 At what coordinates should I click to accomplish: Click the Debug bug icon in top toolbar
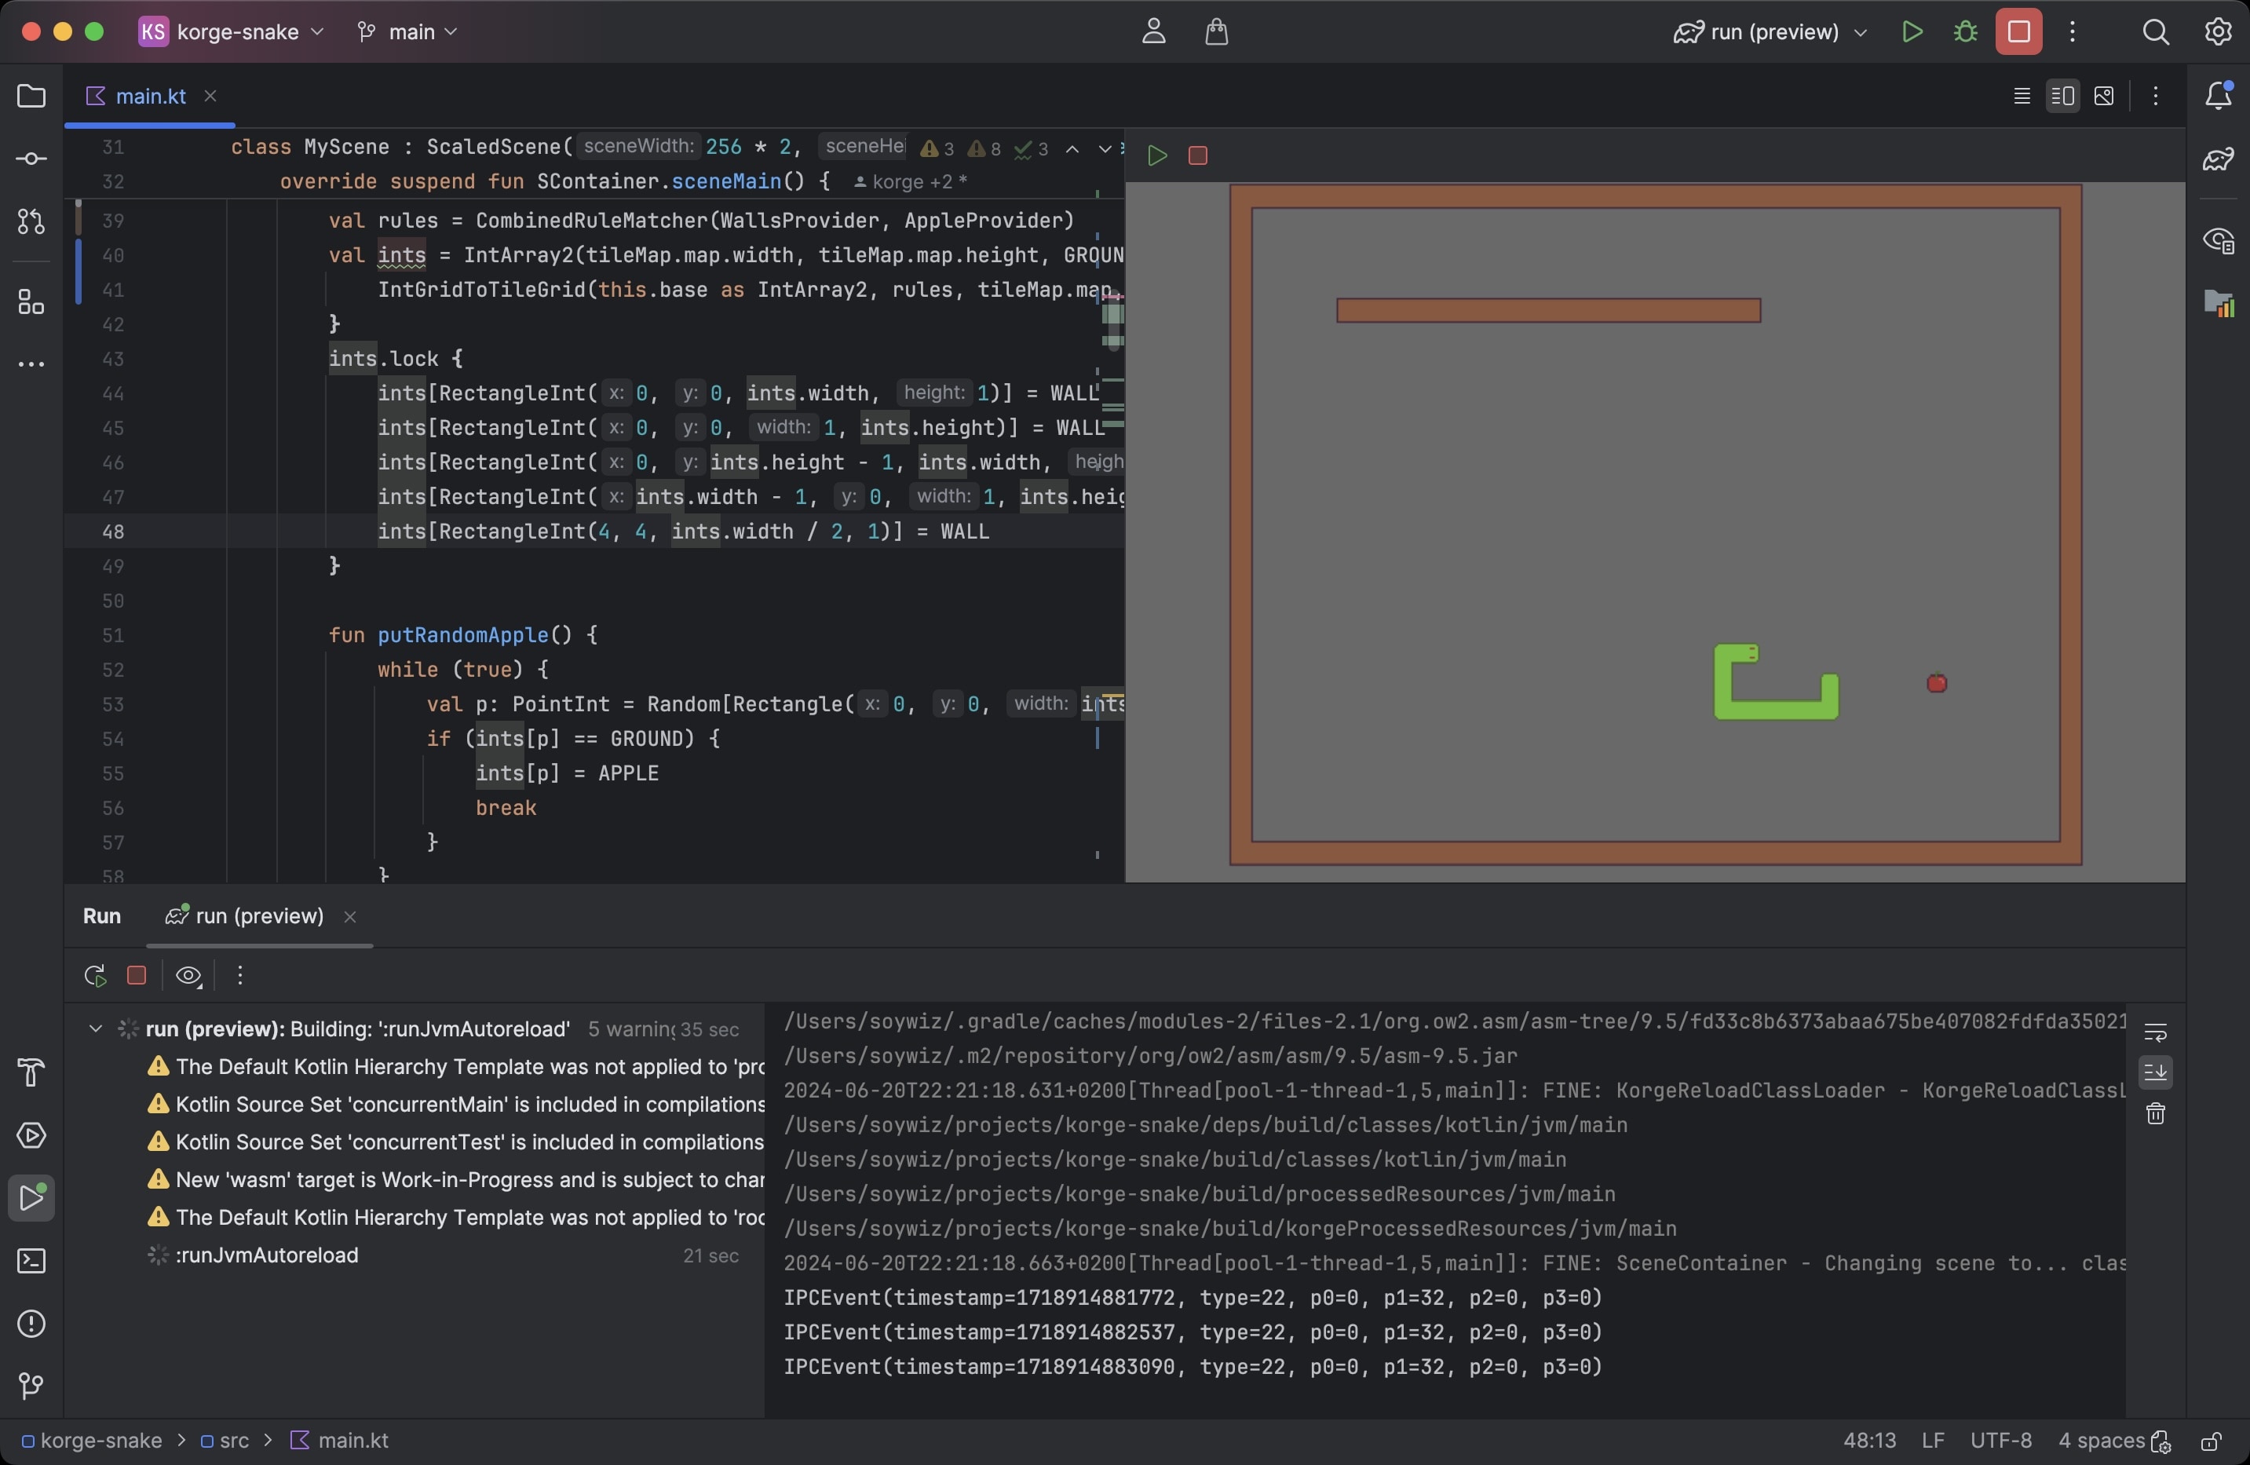1966,32
